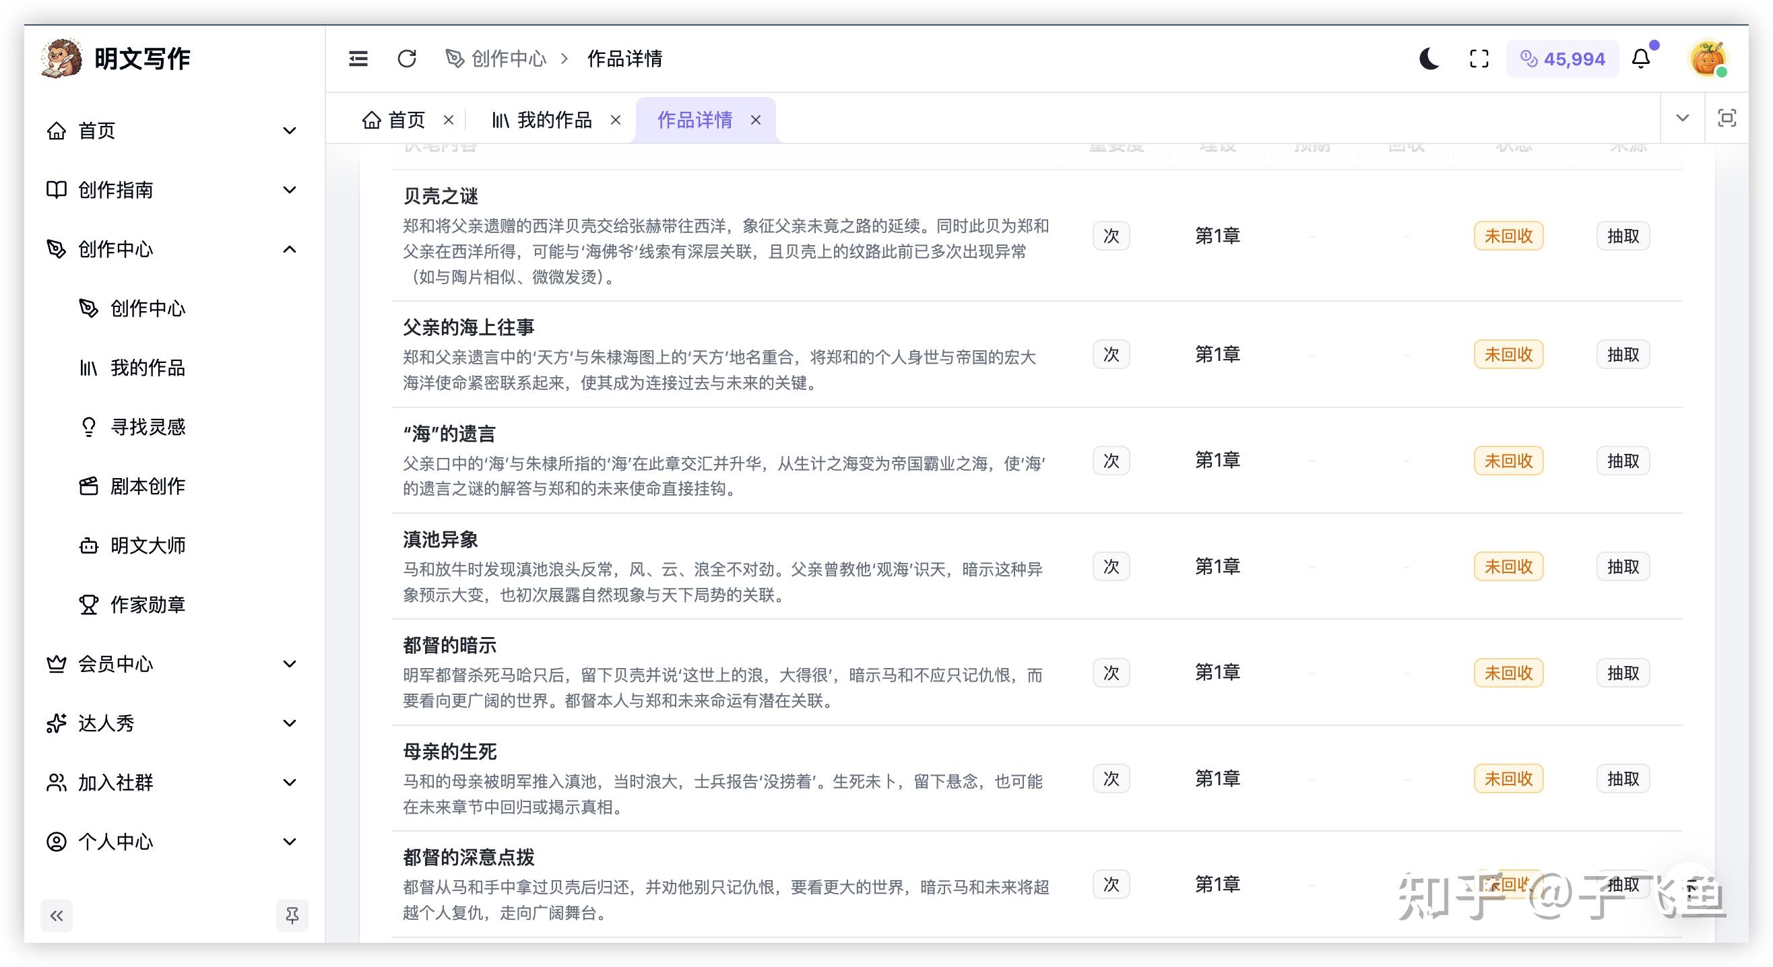Click the robot icon beside 明文大师
The width and height of the screenshot is (1773, 967).
89,544
